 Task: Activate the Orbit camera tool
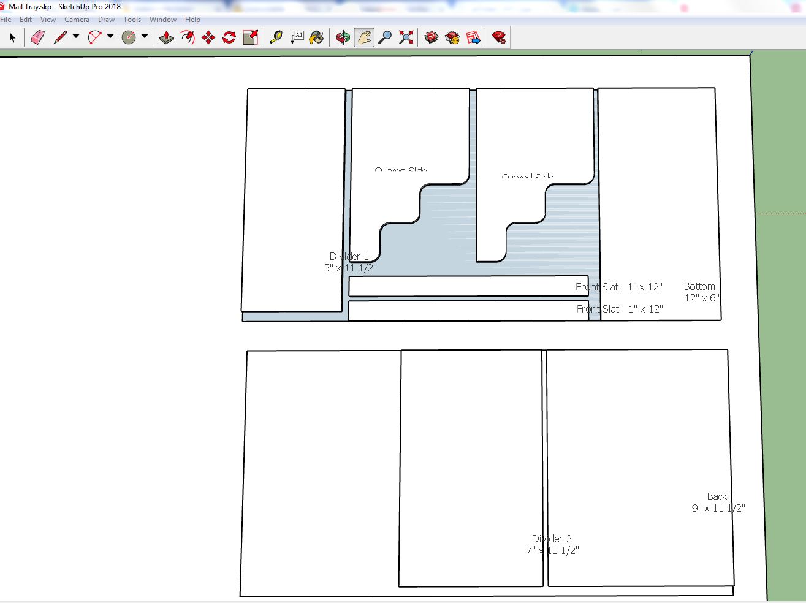[343, 37]
